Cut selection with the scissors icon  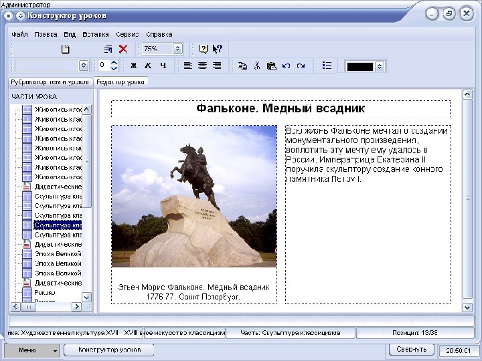coord(257,66)
